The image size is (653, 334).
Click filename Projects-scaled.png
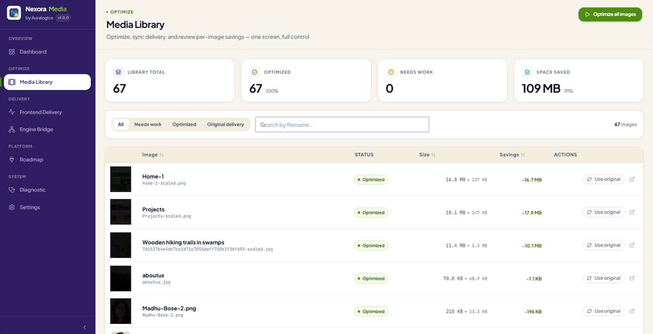[x=166, y=216]
